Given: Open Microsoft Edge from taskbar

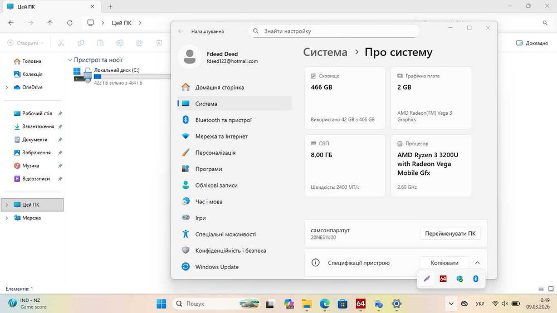Looking at the screenshot, I should (324, 304).
